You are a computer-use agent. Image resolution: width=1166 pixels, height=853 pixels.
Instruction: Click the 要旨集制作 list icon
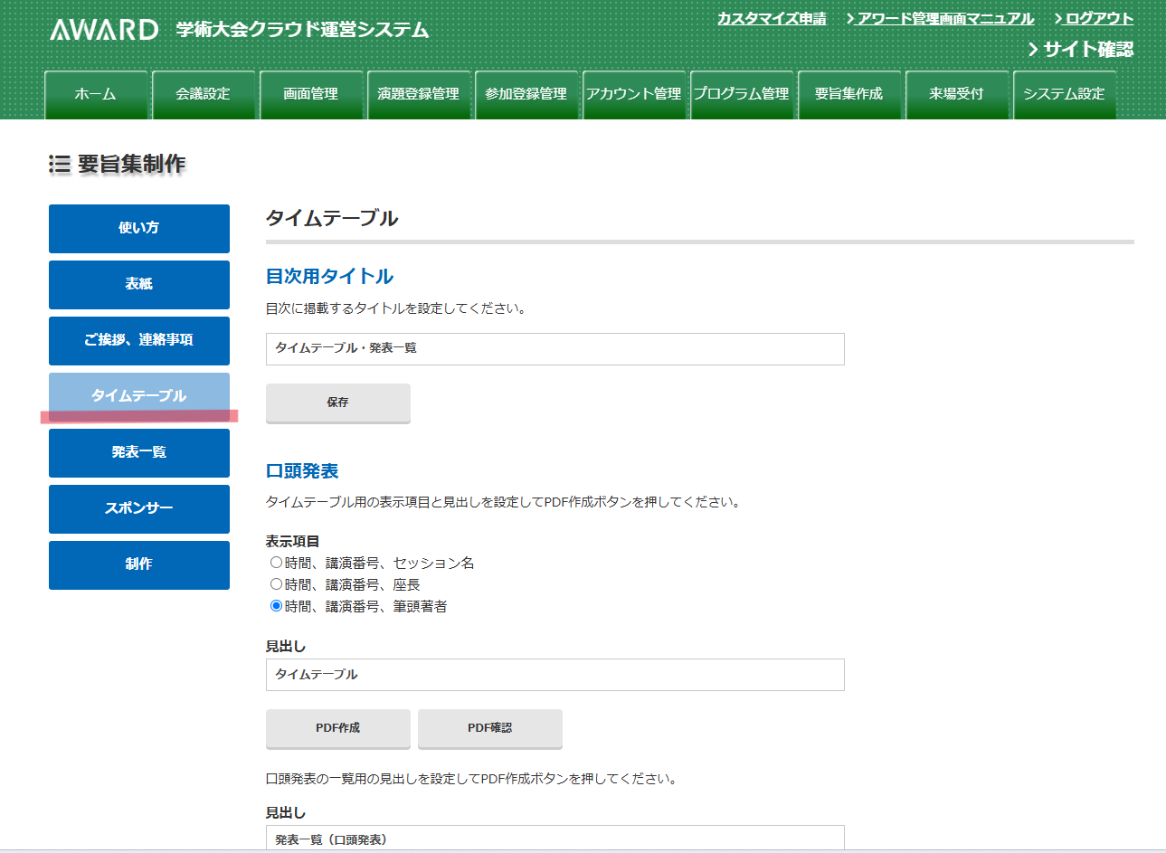coord(60,164)
